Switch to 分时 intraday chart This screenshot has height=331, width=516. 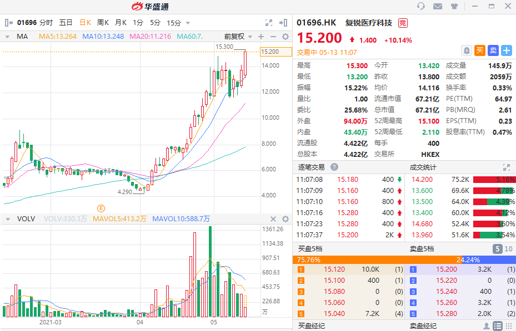(46, 23)
